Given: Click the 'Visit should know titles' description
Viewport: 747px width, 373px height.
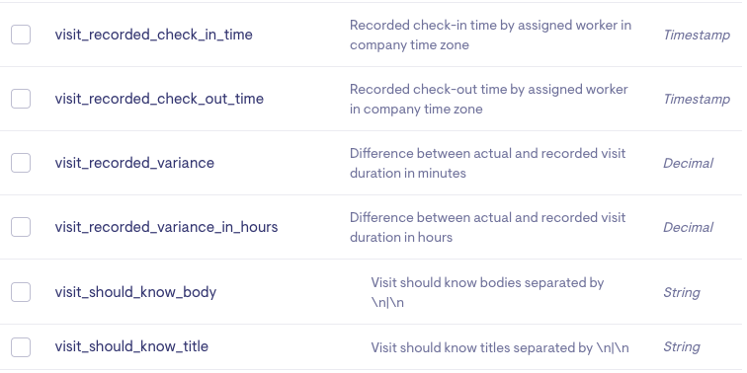Looking at the screenshot, I should 500,347.
